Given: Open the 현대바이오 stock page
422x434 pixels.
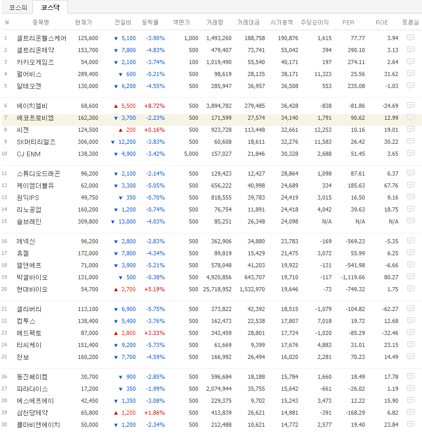Looking at the screenshot, I should 32,289.
